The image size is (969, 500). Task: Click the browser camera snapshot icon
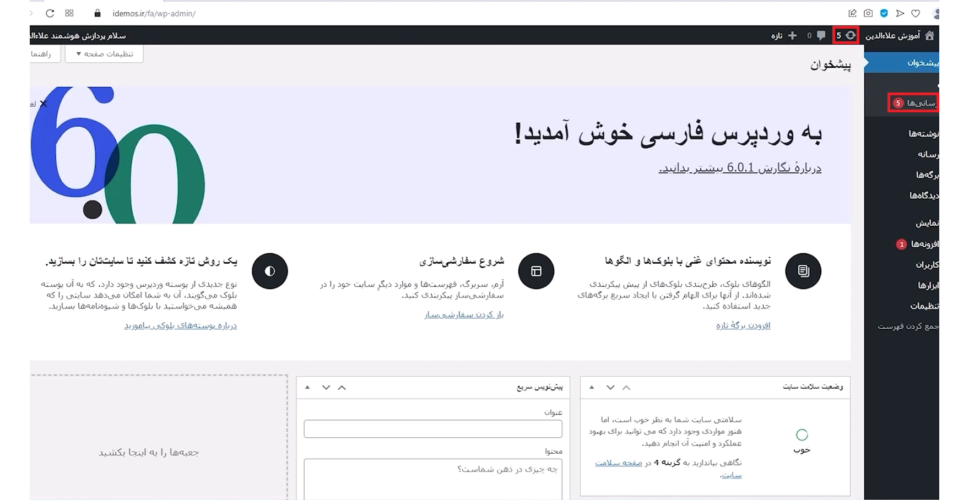click(x=868, y=13)
